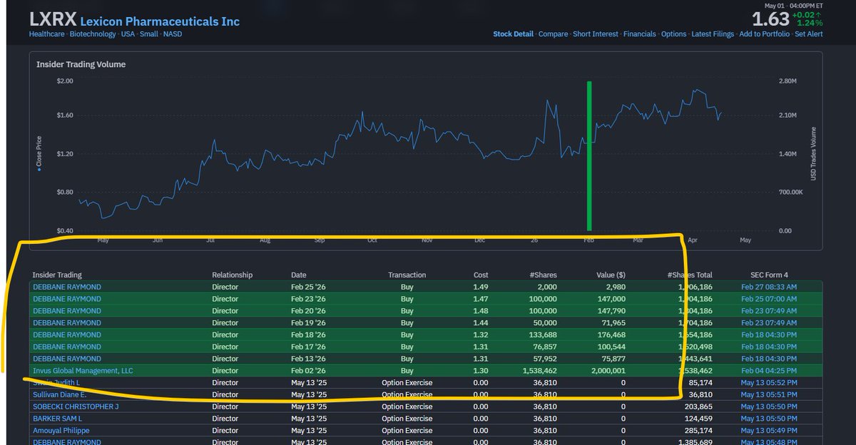This screenshot has width=856, height=445.
Task: Open SEC filing May 13 05:51 PM
Action: pos(769,394)
